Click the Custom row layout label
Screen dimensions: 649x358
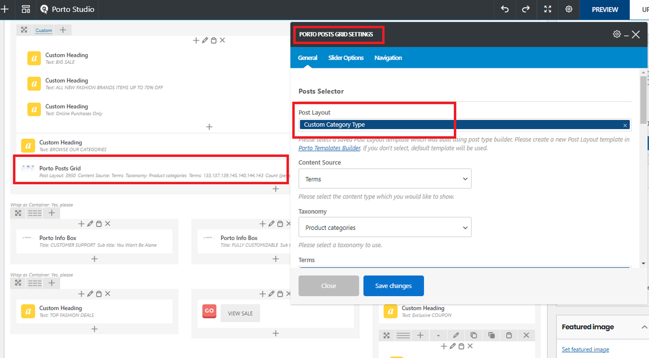click(44, 30)
